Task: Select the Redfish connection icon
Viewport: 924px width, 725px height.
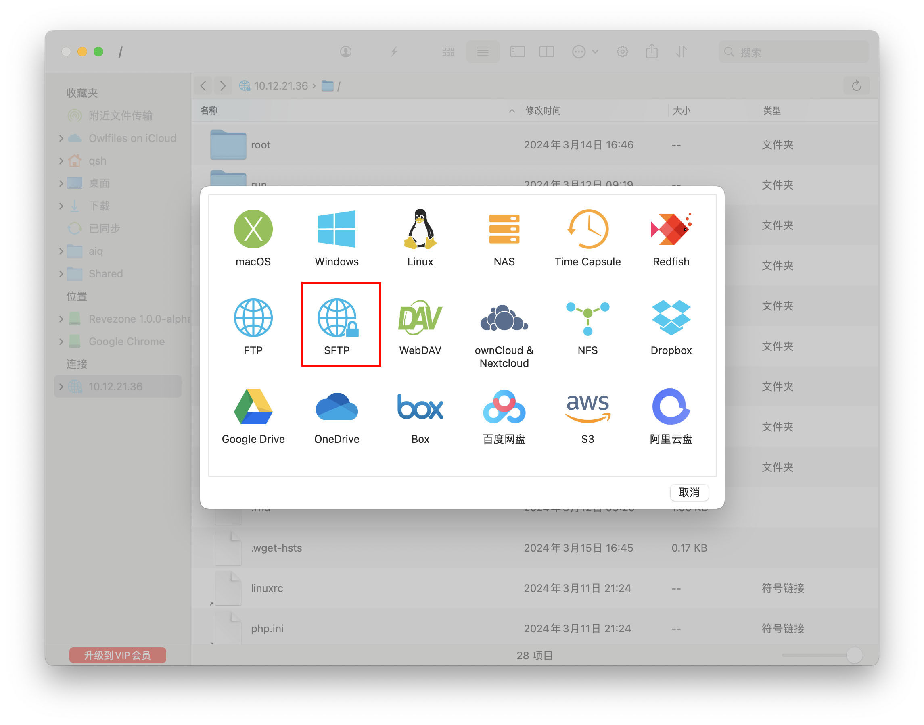Action: pos(671,229)
